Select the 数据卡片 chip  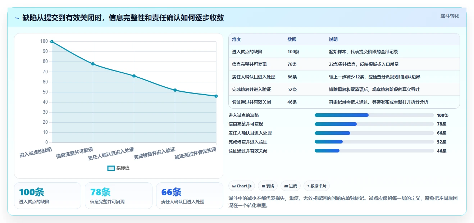[316, 186]
